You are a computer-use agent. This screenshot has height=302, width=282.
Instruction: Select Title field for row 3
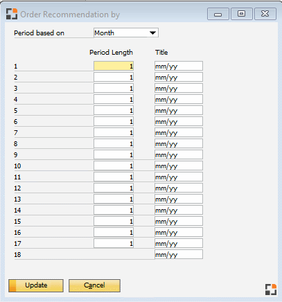[179, 88]
